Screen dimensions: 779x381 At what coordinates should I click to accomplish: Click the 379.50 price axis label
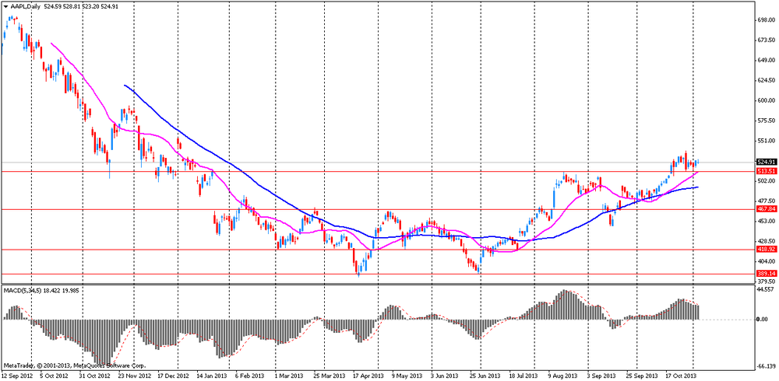(766, 281)
